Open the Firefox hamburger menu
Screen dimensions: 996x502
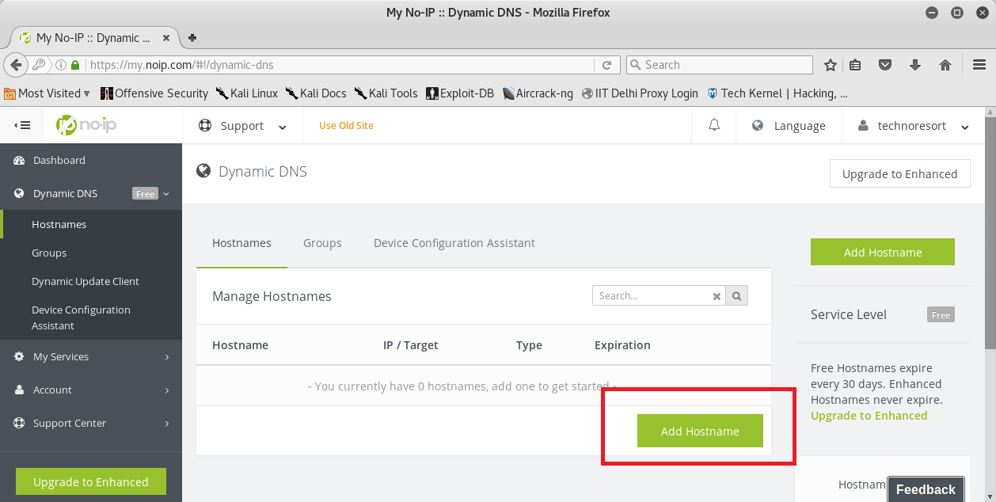click(x=979, y=65)
